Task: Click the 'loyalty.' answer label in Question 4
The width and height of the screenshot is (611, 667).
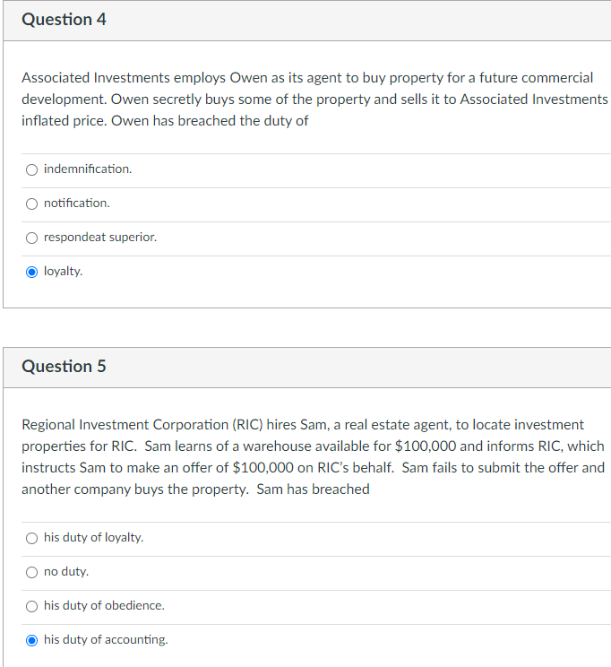Action: click(x=63, y=272)
